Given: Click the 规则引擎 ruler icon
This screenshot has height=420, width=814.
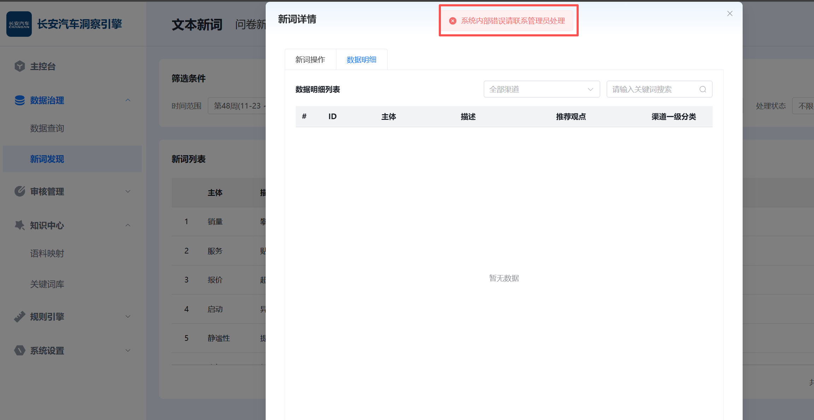Looking at the screenshot, I should [x=20, y=316].
